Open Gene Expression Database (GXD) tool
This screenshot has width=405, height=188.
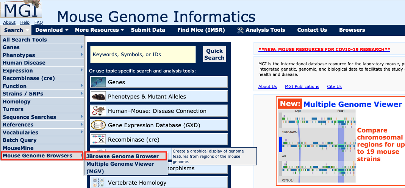159,125
